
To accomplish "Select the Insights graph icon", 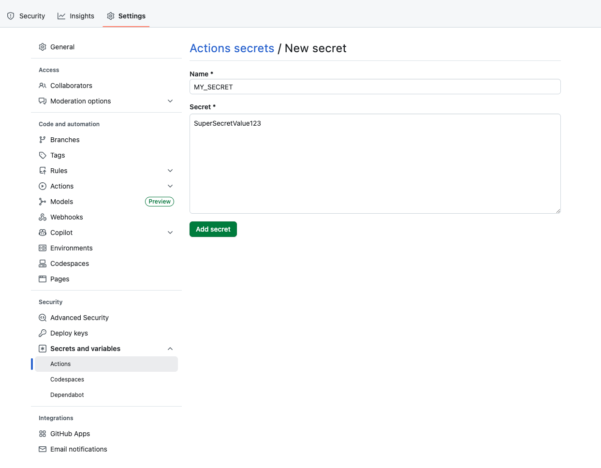I will click(x=61, y=15).
